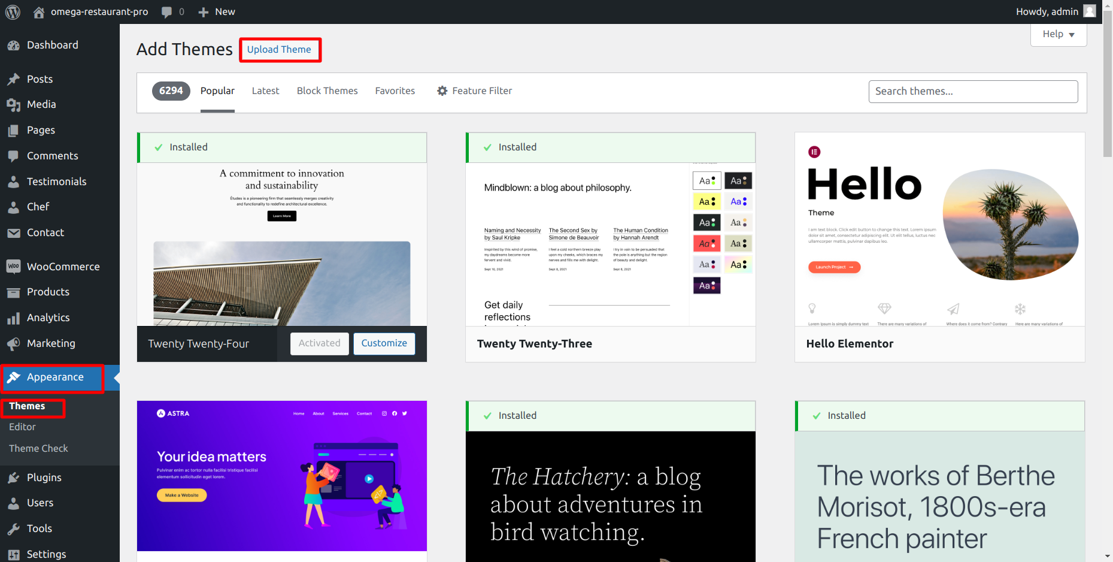1113x562 pixels.
Task: Click the WordPress logo icon
Action: [13, 12]
